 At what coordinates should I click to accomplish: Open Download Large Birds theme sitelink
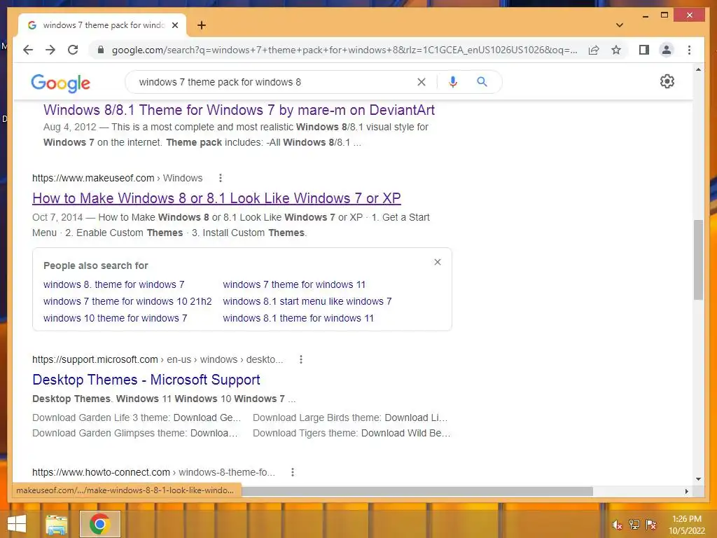(x=350, y=418)
